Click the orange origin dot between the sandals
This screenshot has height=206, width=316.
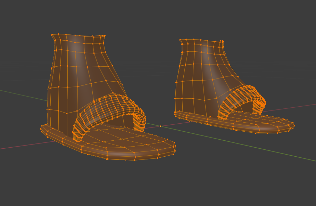coord(160,126)
